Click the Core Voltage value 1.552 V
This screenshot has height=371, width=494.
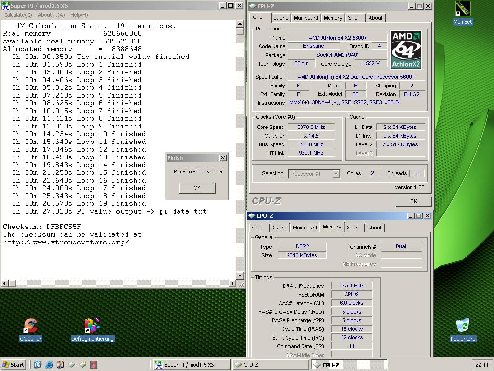tap(370, 63)
